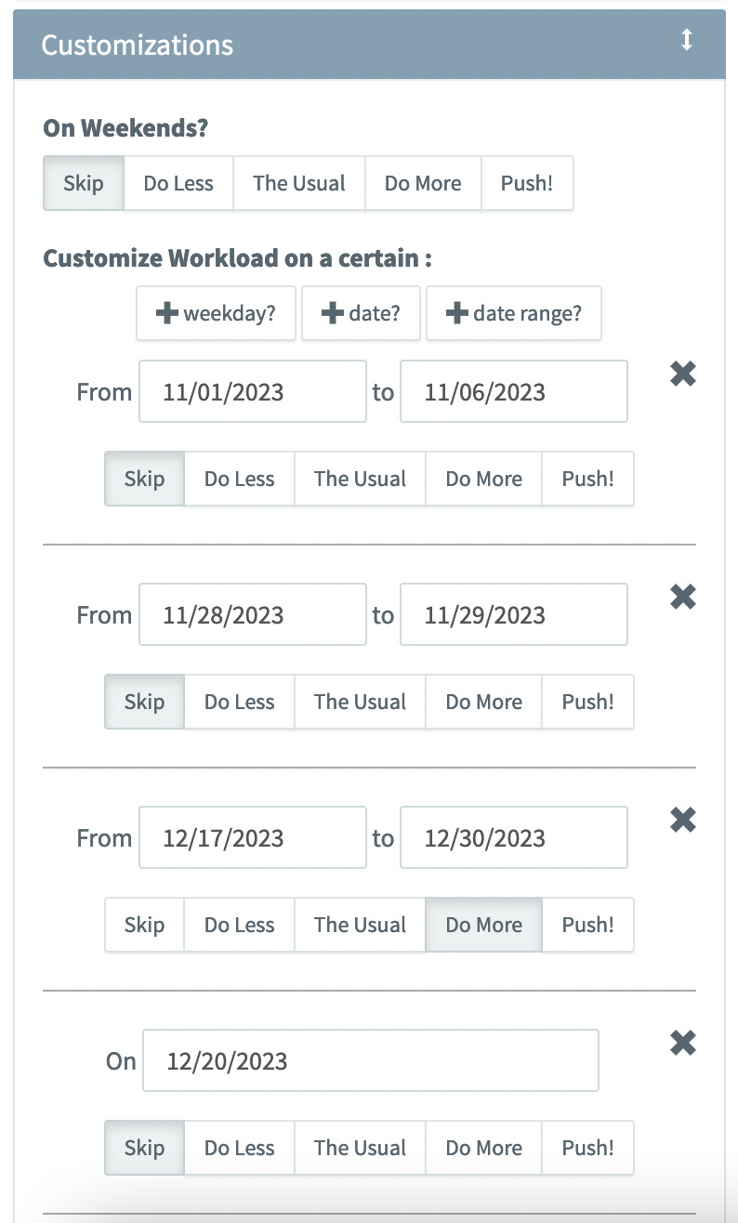738x1223 pixels.
Task: Set weekends to The Usual
Action: 298,183
